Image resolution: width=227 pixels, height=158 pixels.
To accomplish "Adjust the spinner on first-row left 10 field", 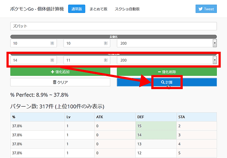I will [x=52, y=43].
